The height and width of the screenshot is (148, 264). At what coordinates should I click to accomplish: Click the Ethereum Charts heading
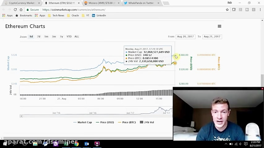coord(25,26)
